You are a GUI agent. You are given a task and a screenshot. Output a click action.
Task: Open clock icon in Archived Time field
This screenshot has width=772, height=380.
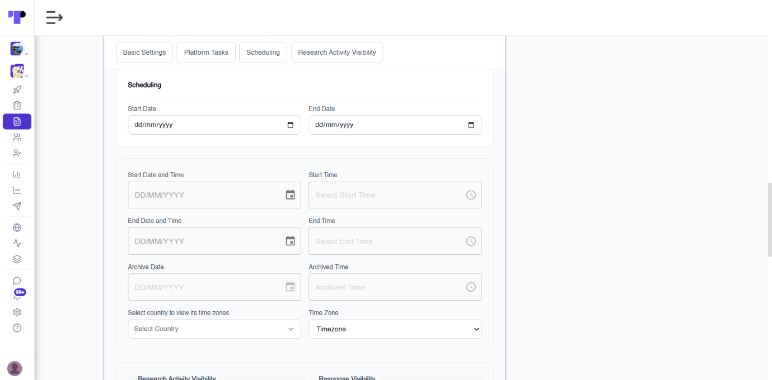(x=471, y=287)
